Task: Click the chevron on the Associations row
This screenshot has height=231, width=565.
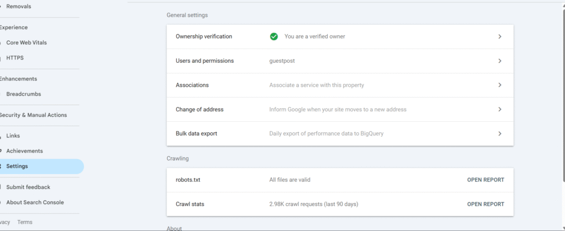Action: 499,85
